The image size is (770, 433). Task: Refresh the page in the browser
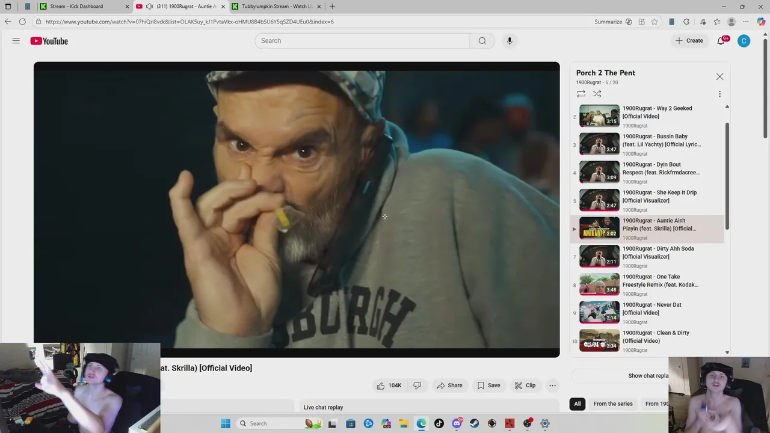click(22, 22)
